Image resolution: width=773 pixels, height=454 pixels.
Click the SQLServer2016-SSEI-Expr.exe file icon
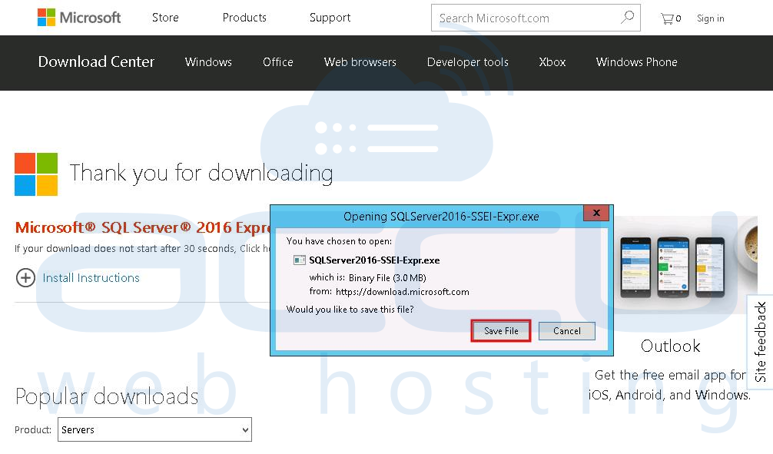click(299, 260)
